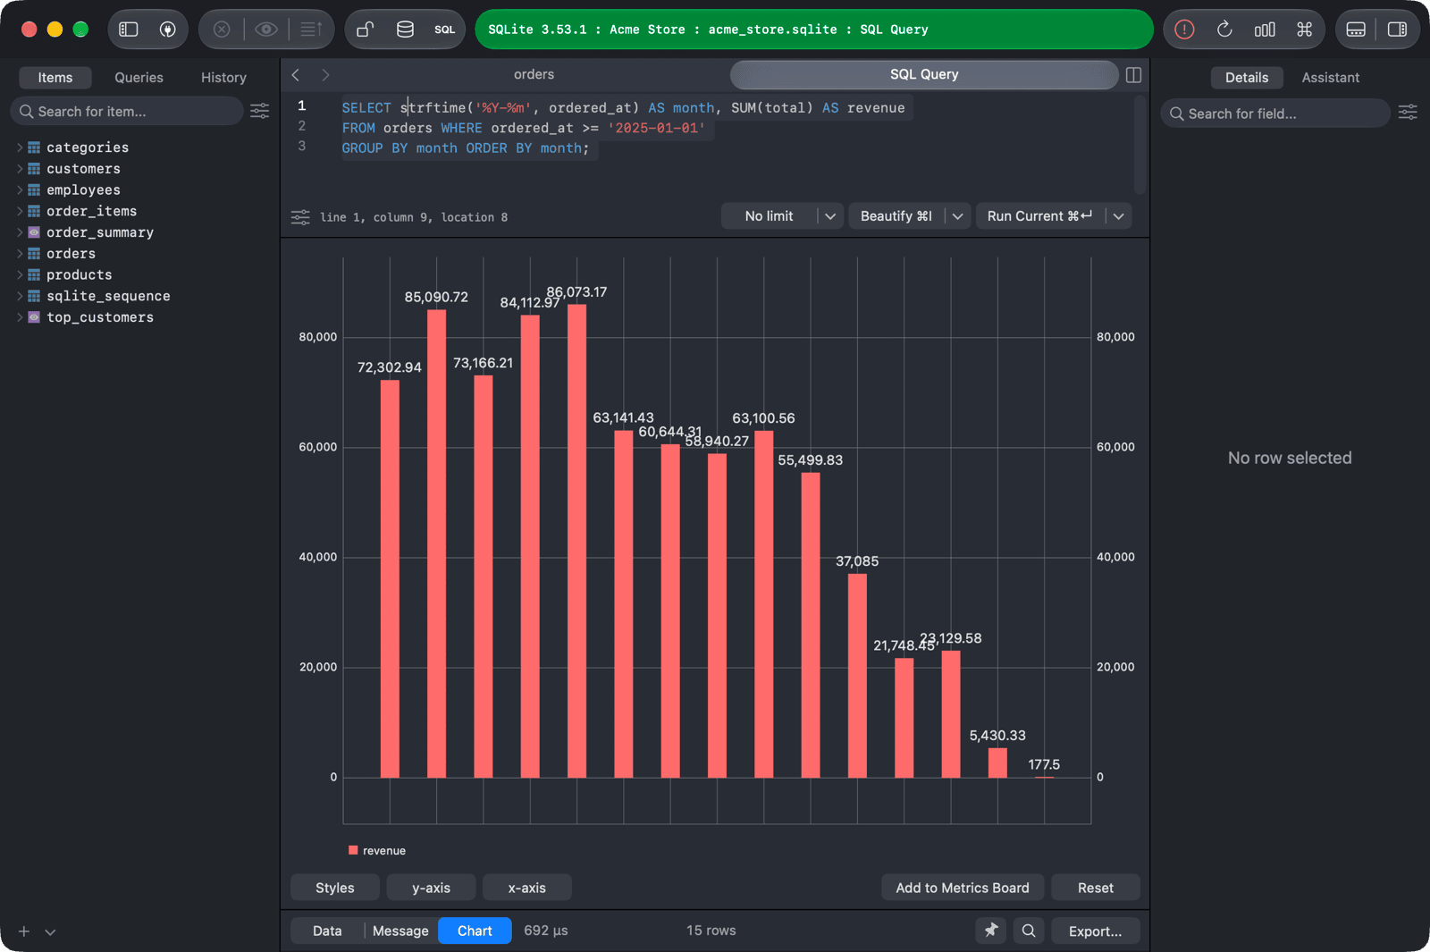Open x-axis chart settings
The image size is (1430, 952).
pyautogui.click(x=527, y=888)
